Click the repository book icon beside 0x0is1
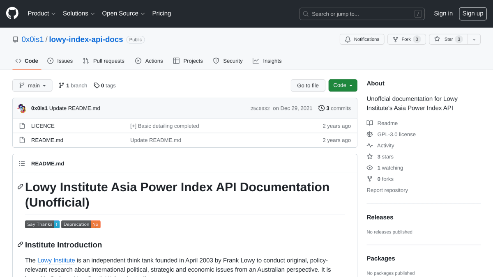 click(x=15, y=40)
